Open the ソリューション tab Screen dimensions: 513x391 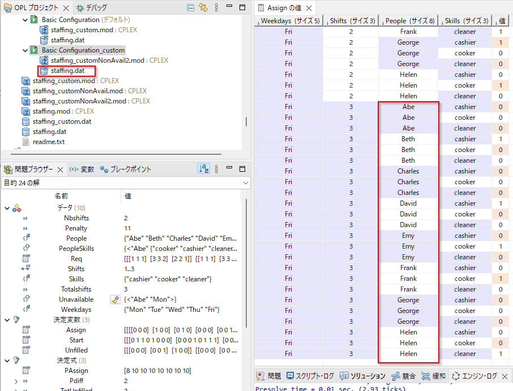pyautogui.click(x=362, y=376)
